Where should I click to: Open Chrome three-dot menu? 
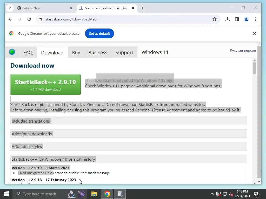pyautogui.click(x=256, y=19)
